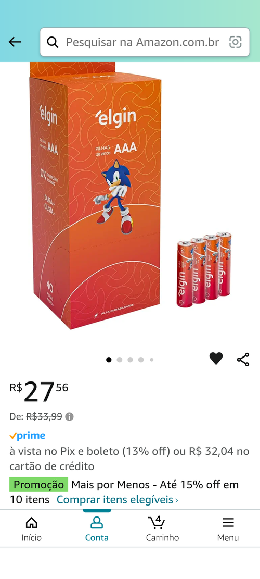The height and width of the screenshot is (579, 260).
Task: Open the Carrinho cart with 4 items
Action: coord(162,529)
